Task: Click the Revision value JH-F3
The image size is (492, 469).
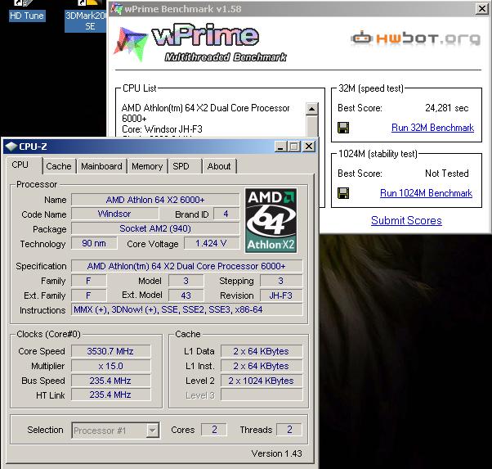Action: click(x=281, y=295)
